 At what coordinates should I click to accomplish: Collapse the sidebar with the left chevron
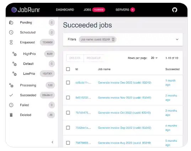click(x=53, y=142)
